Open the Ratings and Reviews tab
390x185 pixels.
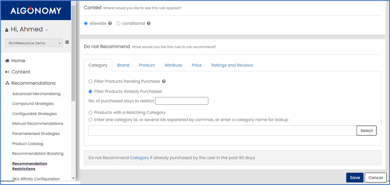pos(232,65)
